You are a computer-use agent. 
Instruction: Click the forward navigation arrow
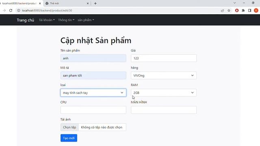pyautogui.click(x=4, y=11)
